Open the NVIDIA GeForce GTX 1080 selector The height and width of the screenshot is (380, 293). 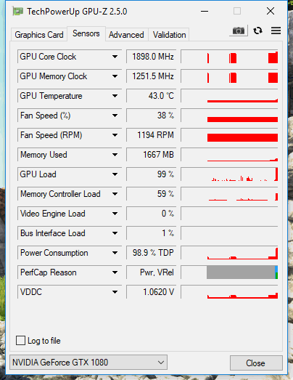[88, 363]
